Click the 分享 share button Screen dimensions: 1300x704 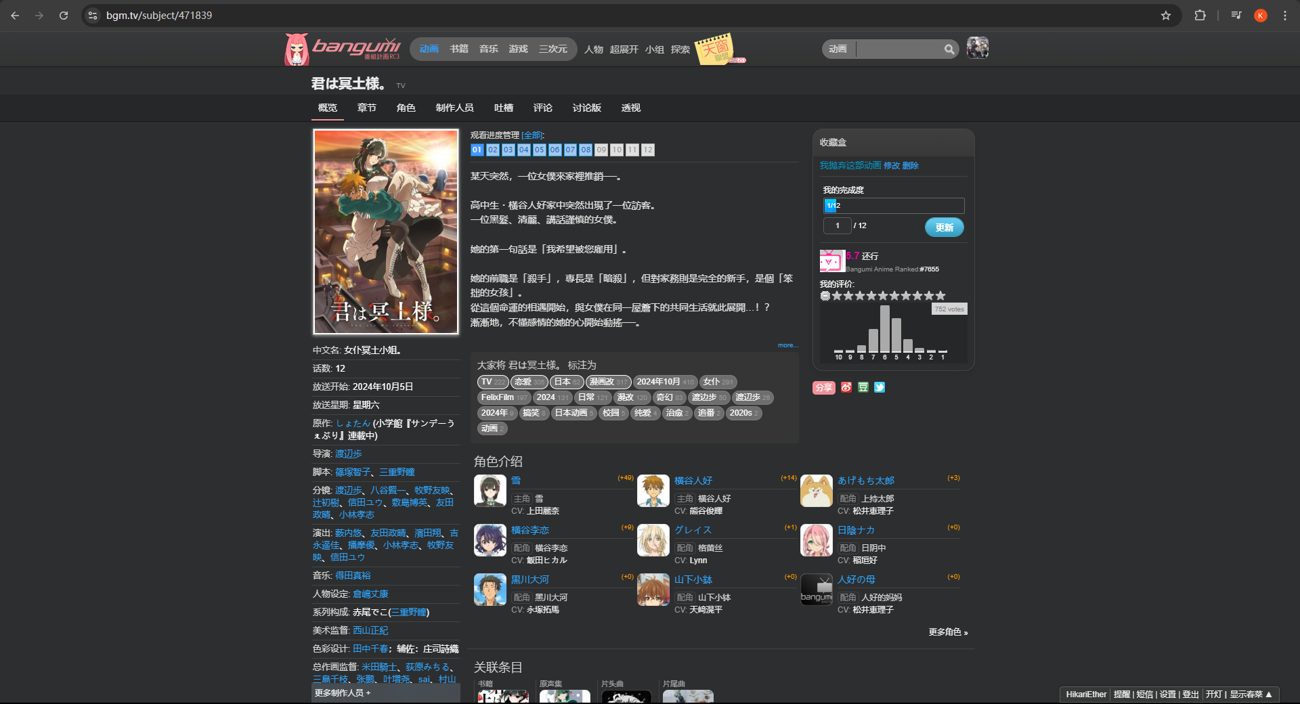(824, 387)
